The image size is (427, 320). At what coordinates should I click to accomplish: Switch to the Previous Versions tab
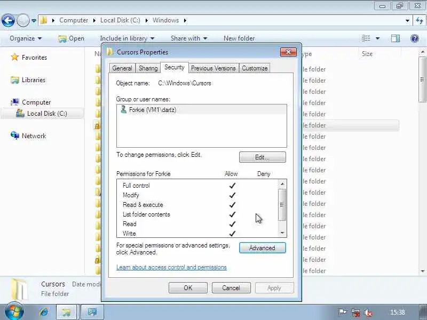tap(213, 68)
